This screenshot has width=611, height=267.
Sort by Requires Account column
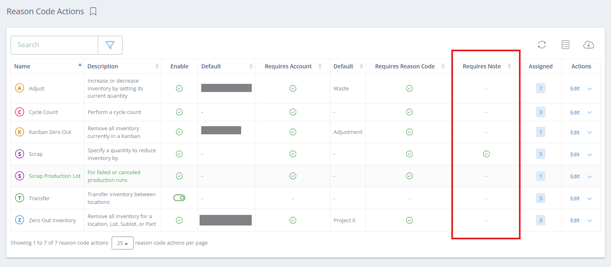click(x=320, y=66)
